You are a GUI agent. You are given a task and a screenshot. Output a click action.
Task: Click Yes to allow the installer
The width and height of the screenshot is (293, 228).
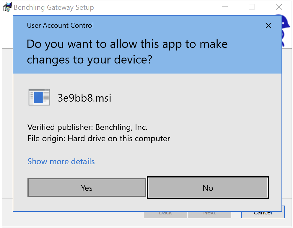87,188
